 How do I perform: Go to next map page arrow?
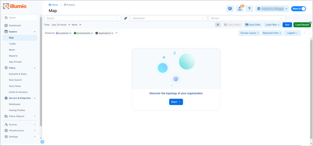pyautogui.click(x=309, y=33)
